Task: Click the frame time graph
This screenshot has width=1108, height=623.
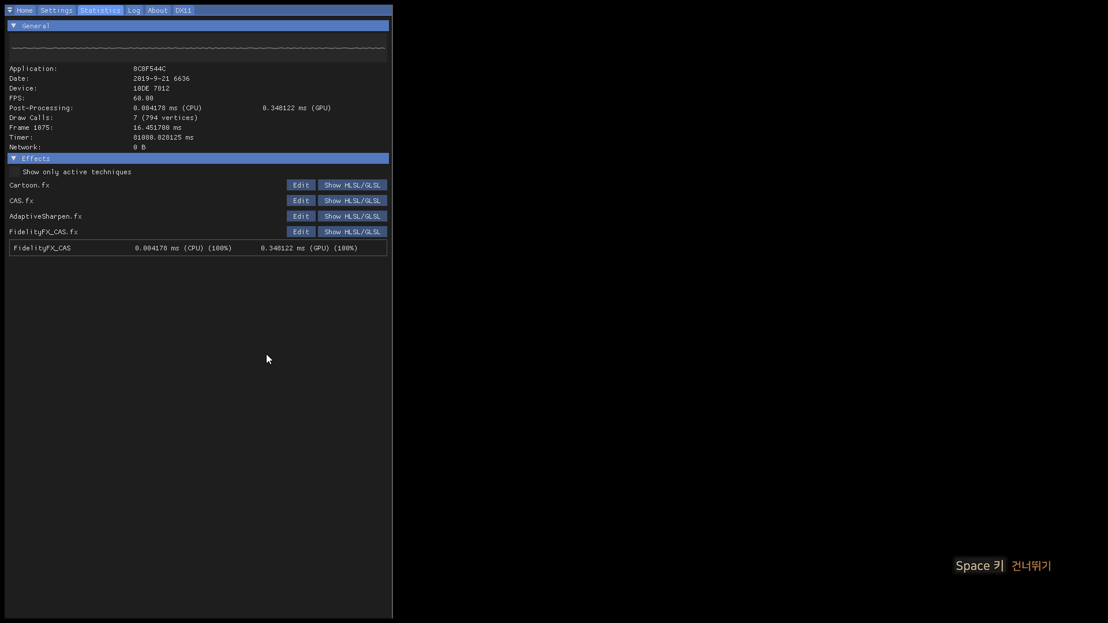Action: 198,48
